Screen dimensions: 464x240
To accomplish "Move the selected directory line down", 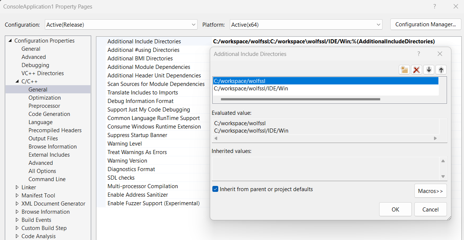I will [429, 70].
